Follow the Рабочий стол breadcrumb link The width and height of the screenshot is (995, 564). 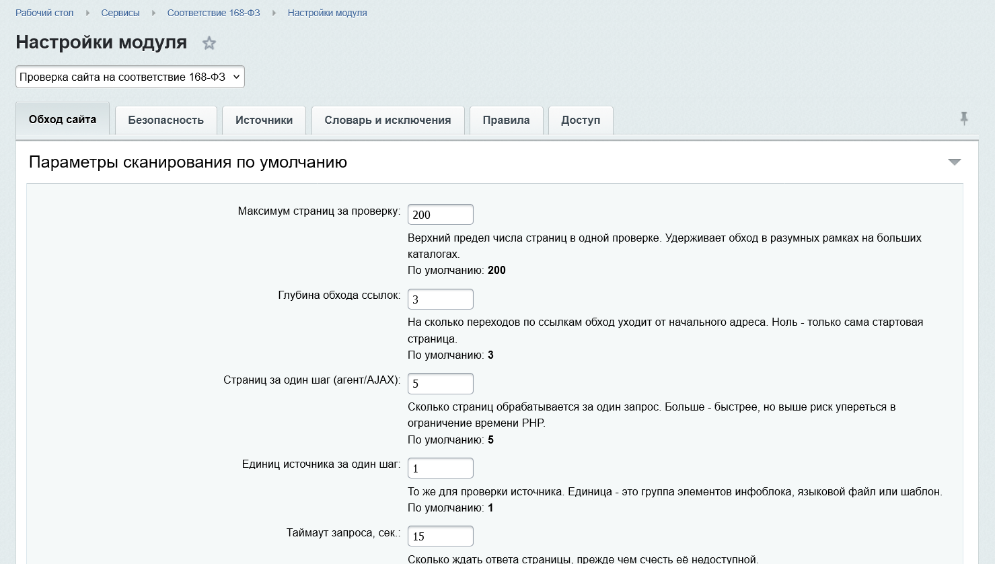(x=44, y=13)
